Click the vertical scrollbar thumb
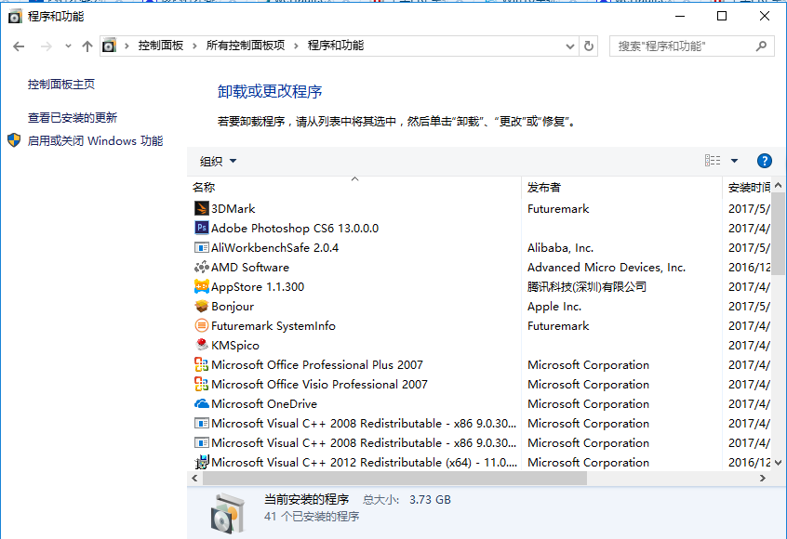Image resolution: width=787 pixels, height=539 pixels. pyautogui.click(x=778, y=232)
